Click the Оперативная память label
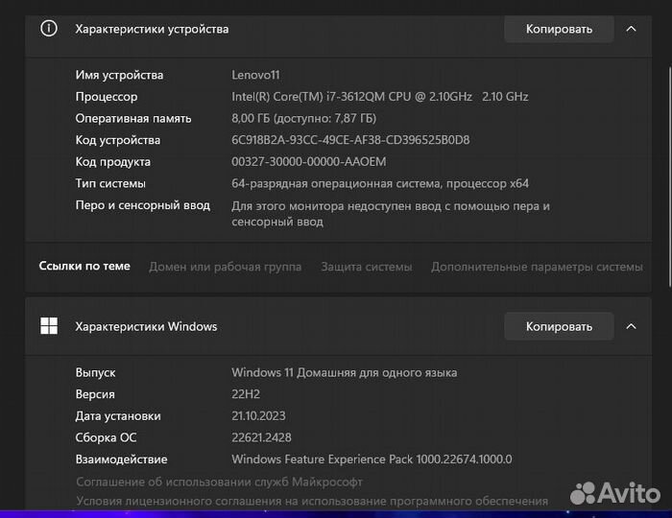Viewport: 672px width, 518px height. click(133, 119)
